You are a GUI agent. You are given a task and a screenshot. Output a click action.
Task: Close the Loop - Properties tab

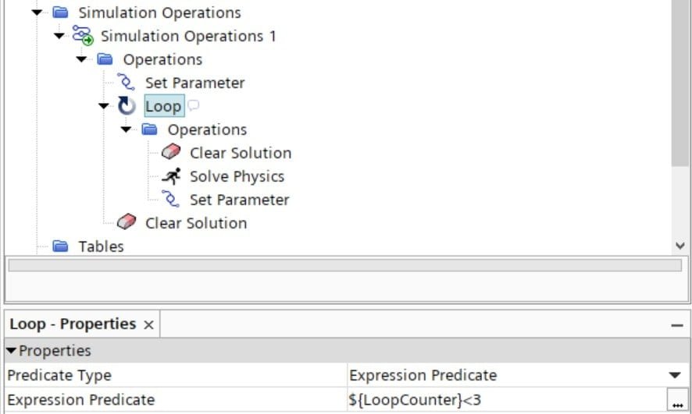click(x=148, y=325)
